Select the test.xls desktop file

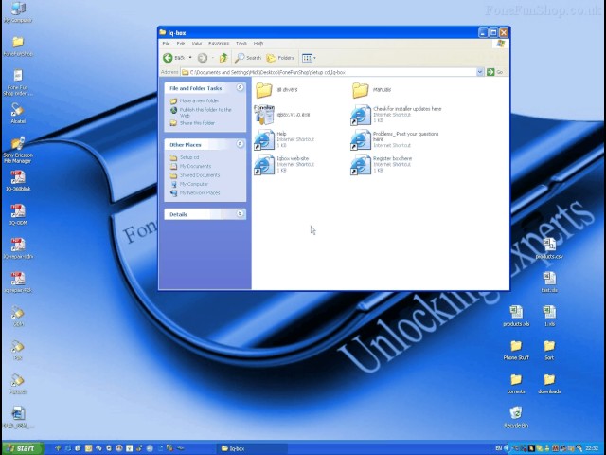pyautogui.click(x=549, y=282)
